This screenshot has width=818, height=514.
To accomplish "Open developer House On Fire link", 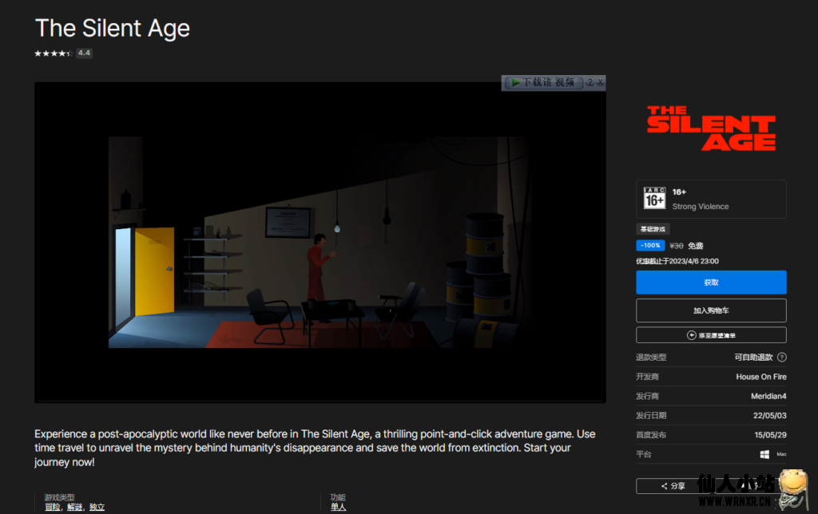I will [761, 377].
